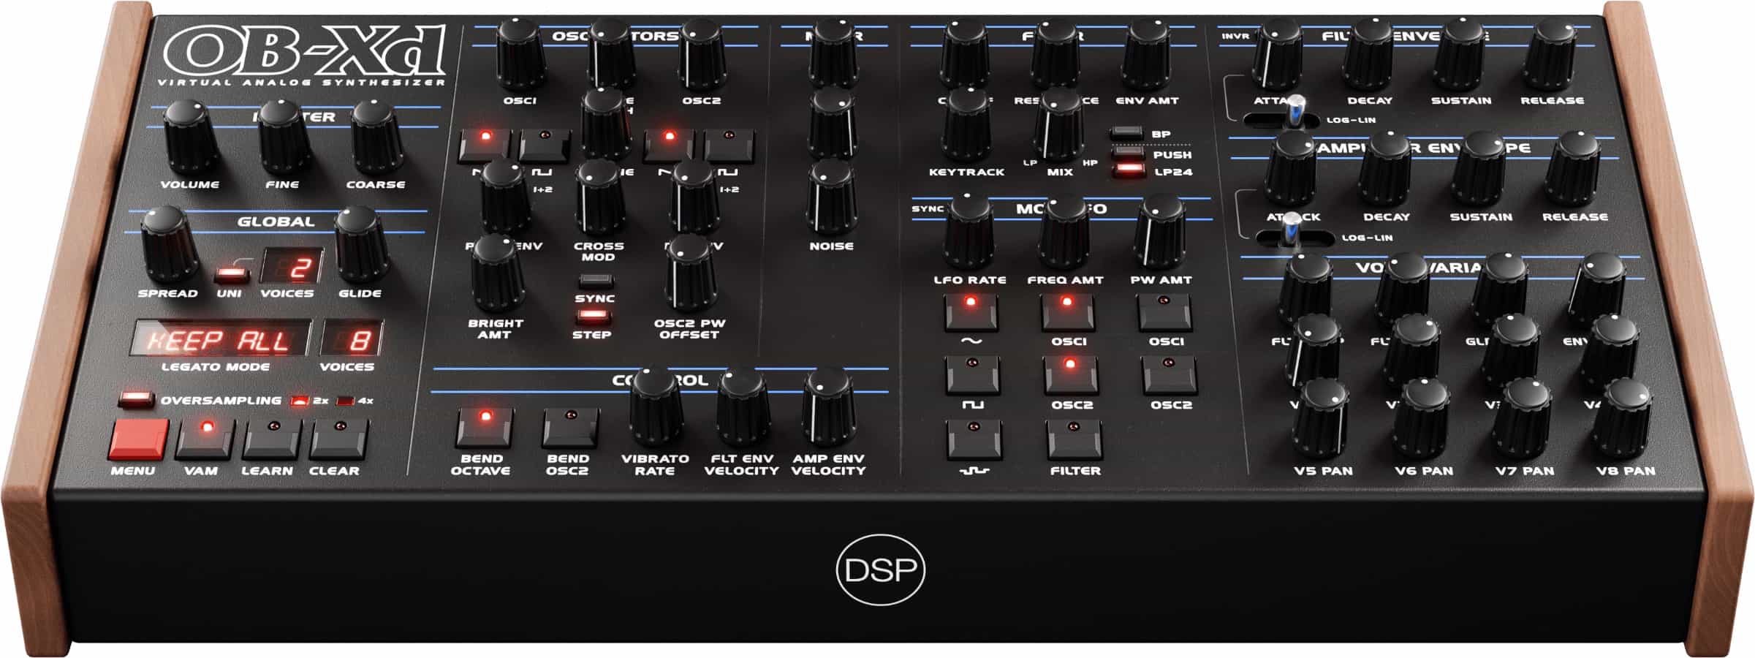Open the unison voices display showing 2
The image size is (1755, 658).
pos(291,268)
